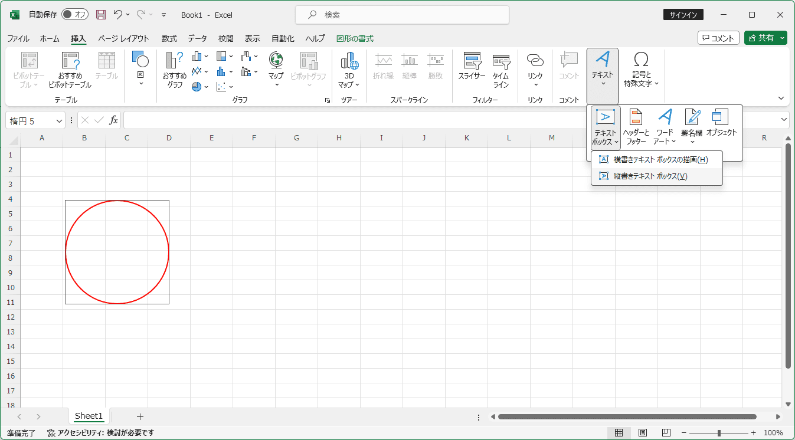Add a 署名欄 signature line

click(x=692, y=127)
